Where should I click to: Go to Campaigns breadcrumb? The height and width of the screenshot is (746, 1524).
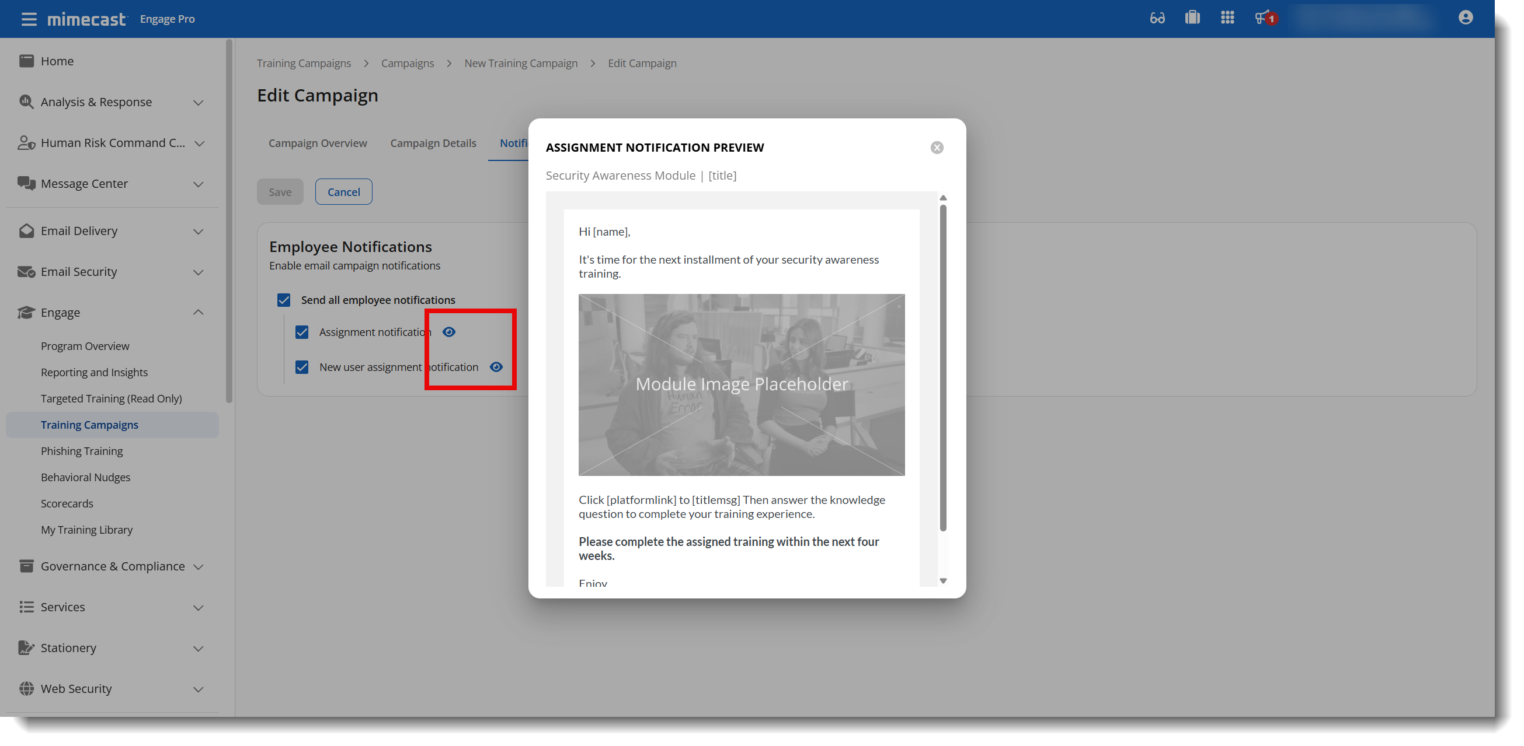click(408, 63)
